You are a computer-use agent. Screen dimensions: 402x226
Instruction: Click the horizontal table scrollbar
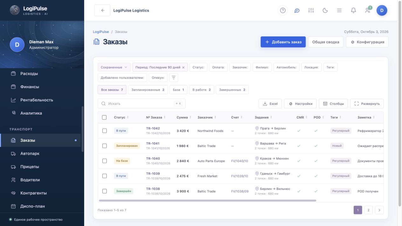[208, 201]
